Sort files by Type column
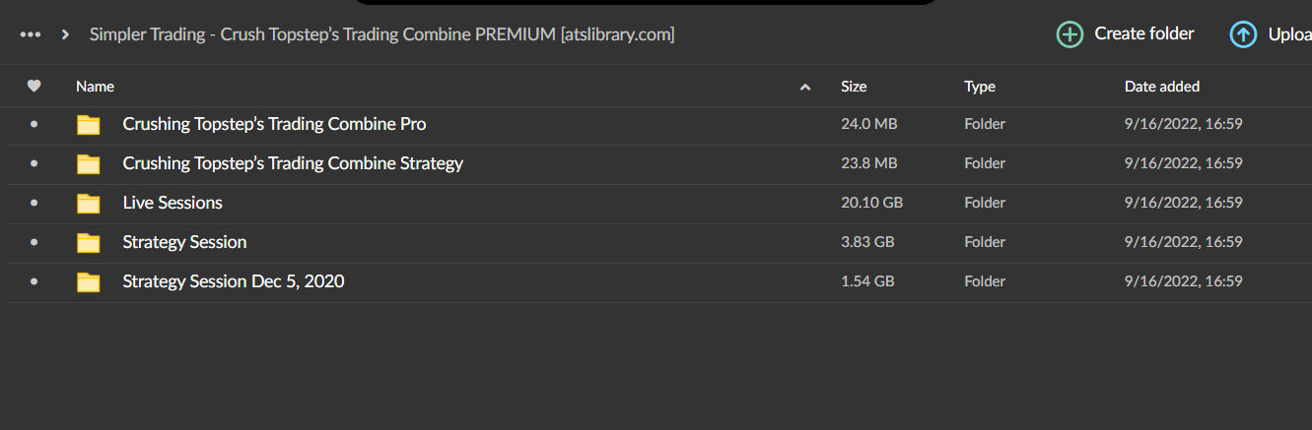Viewport: 1312px width, 430px height. pos(980,87)
